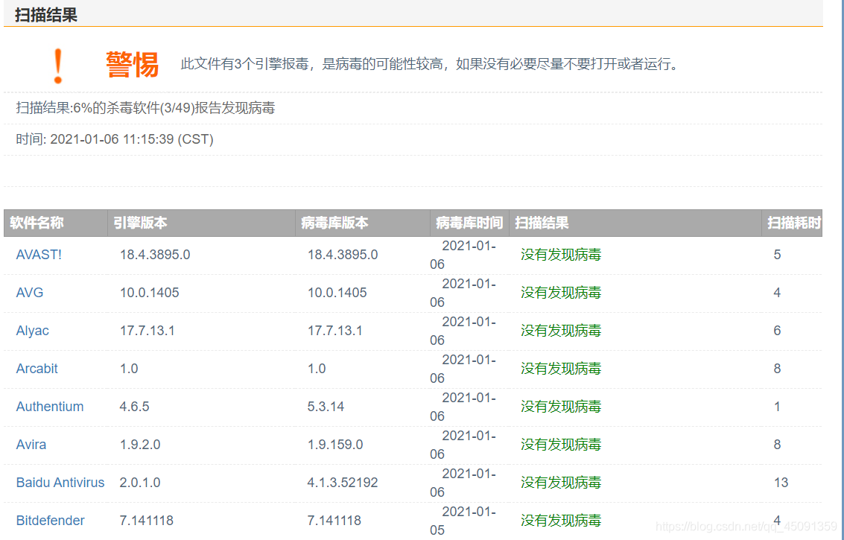Viewport: 844px width, 540px height.
Task: Open the Arcabit software link
Action: (37, 369)
